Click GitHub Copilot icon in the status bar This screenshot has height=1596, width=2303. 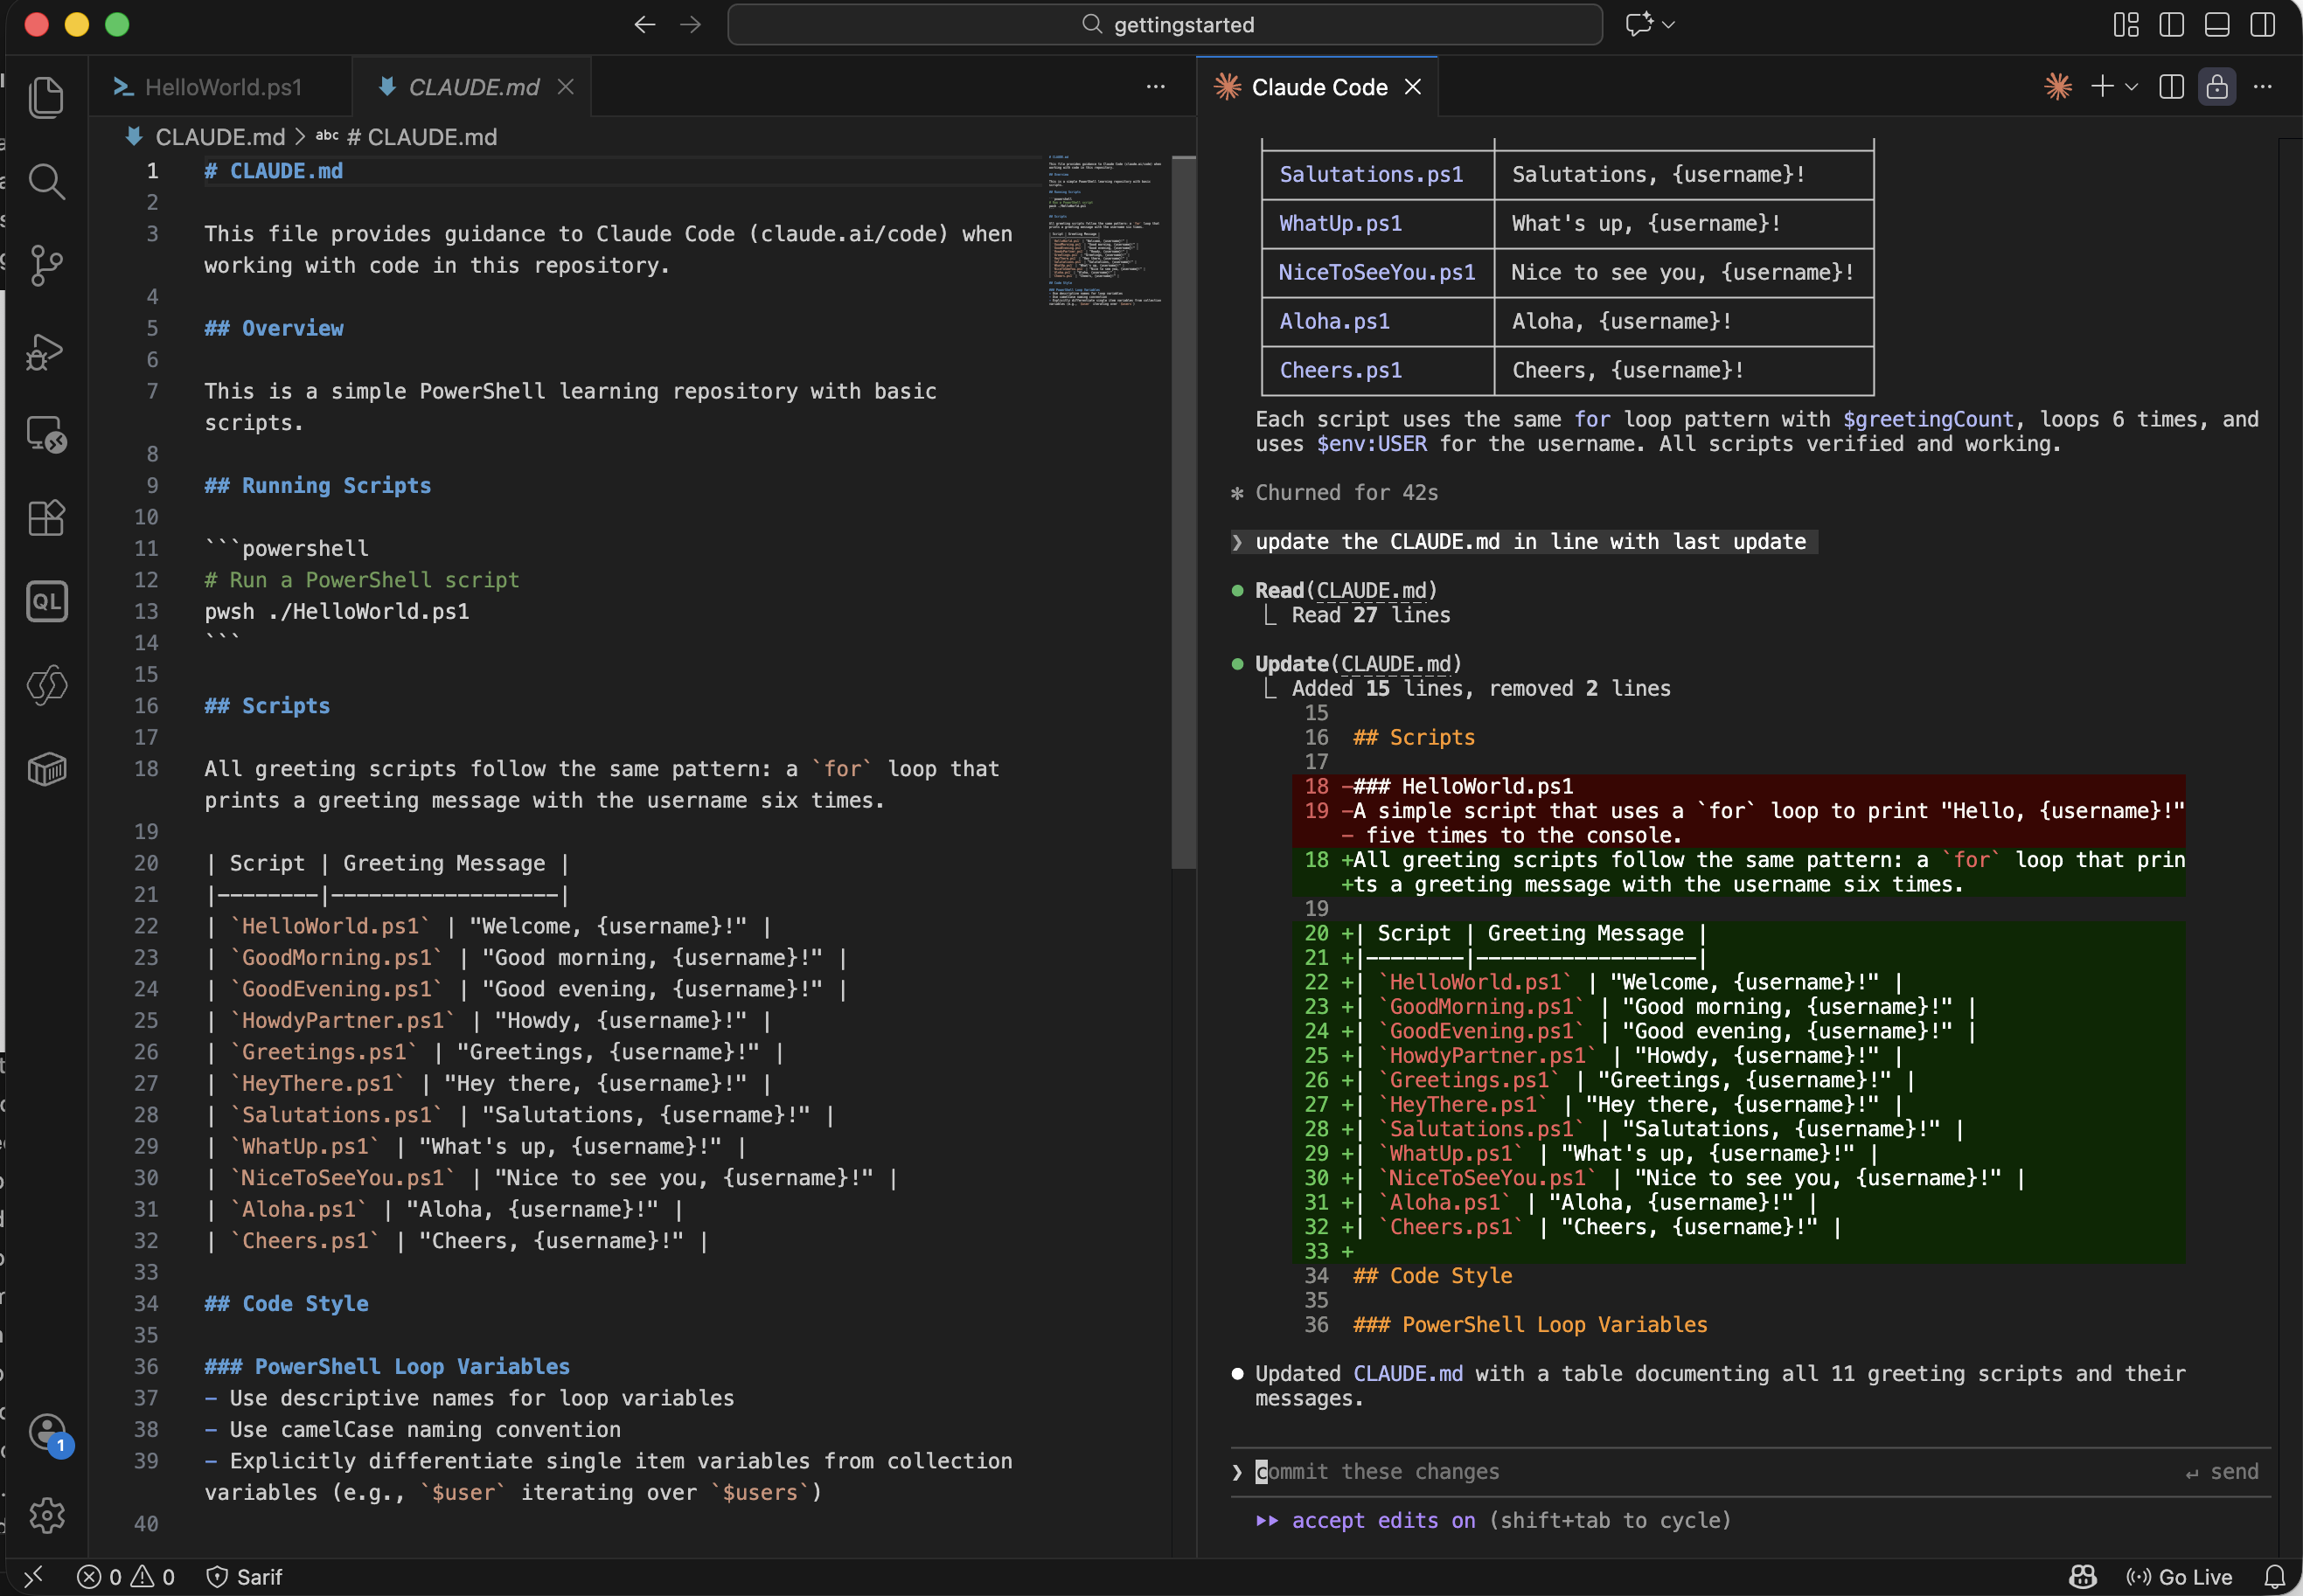(x=2082, y=1577)
